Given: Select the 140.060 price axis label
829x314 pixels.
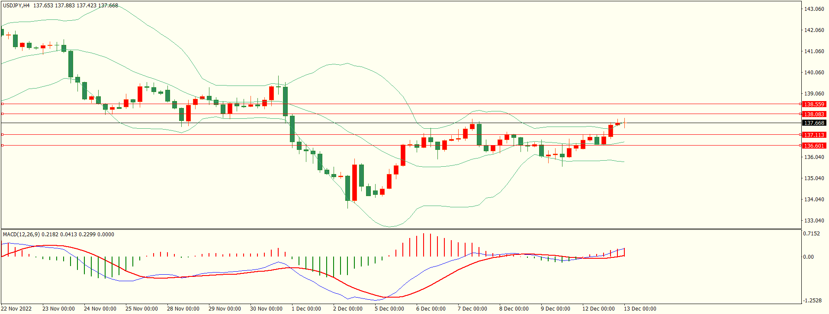Looking at the screenshot, I should 813,72.
